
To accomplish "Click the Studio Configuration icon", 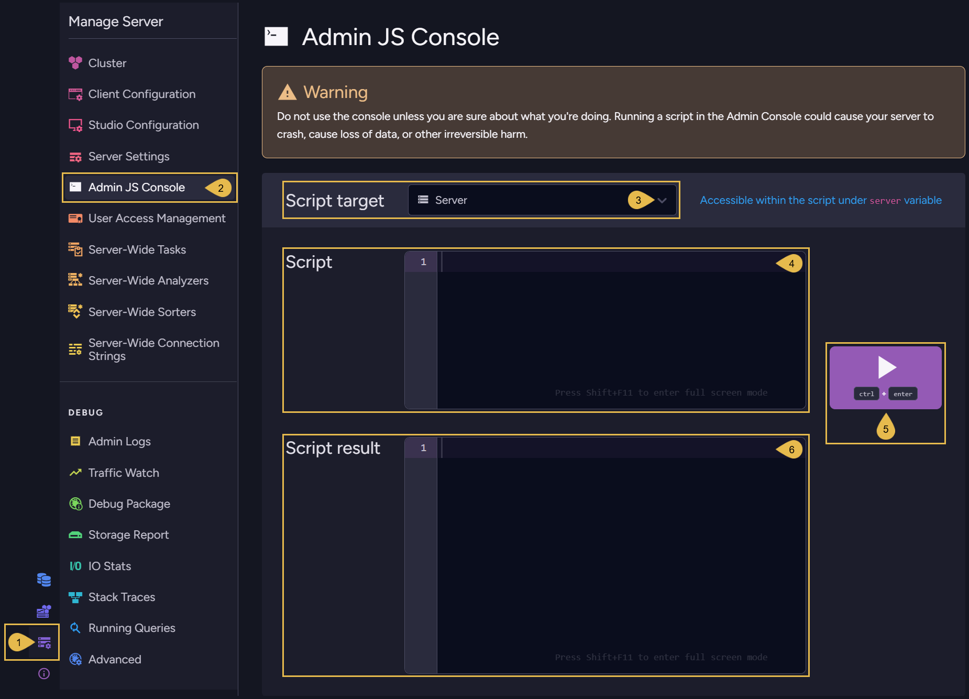I will 75,125.
